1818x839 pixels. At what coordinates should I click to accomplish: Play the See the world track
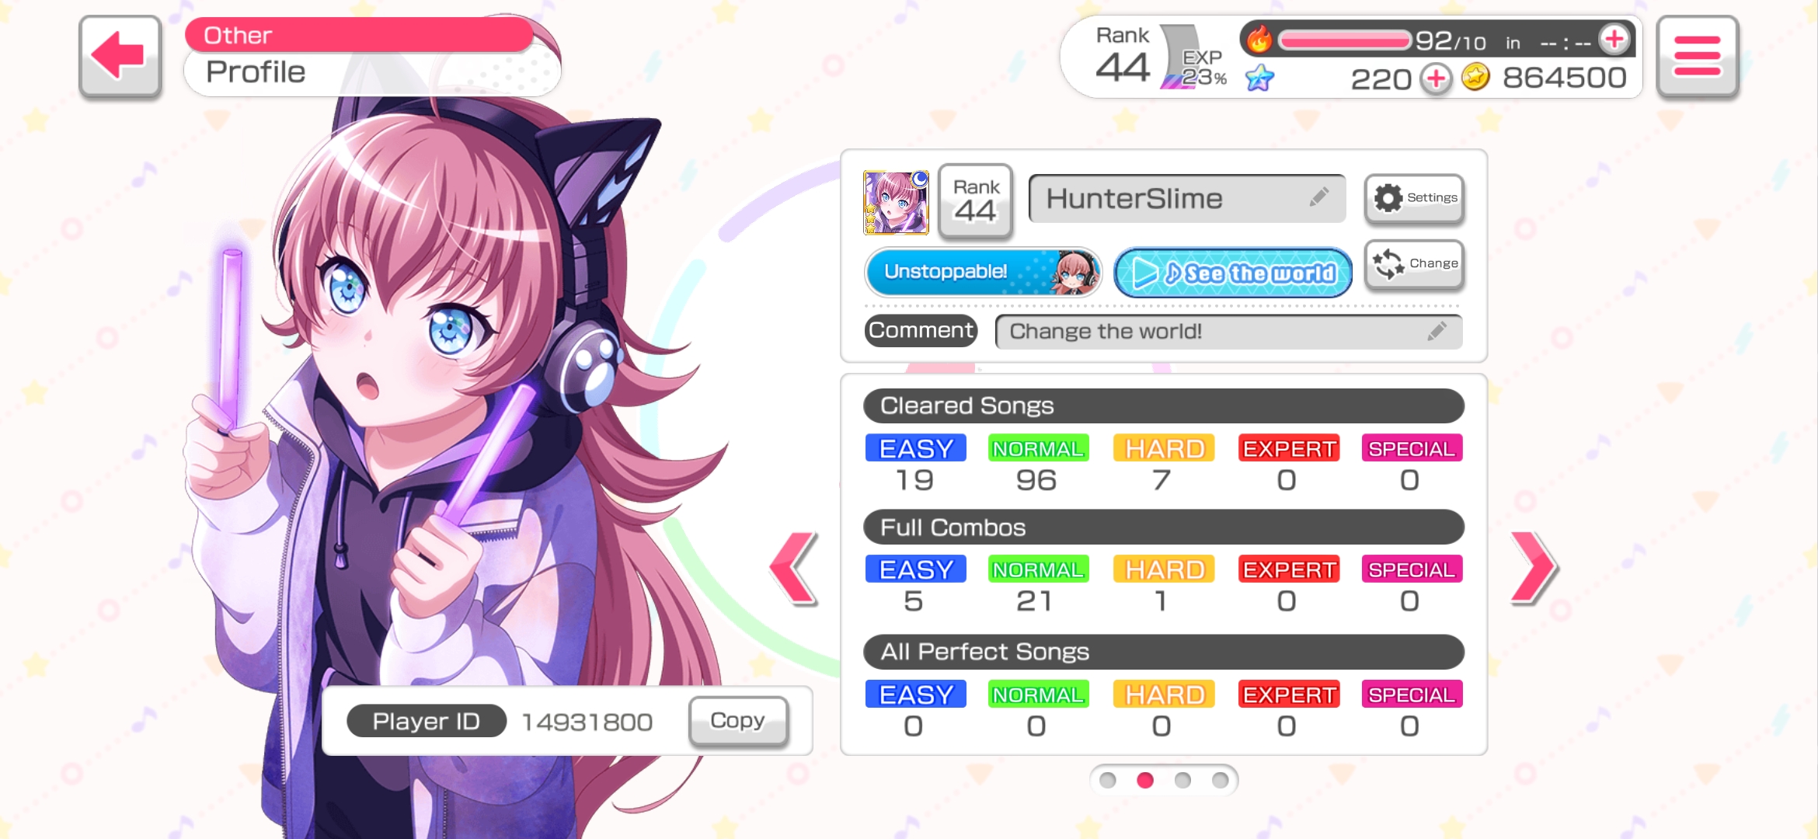point(1233,273)
